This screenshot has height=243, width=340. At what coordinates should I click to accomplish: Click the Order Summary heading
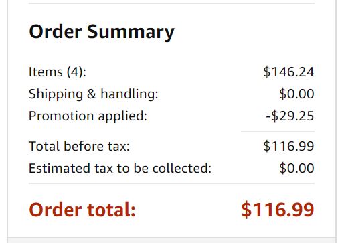tap(102, 32)
